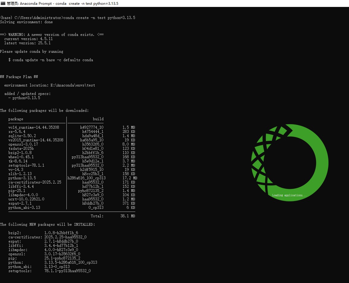Click the 'added / updated specs:' line

[x=27, y=94]
